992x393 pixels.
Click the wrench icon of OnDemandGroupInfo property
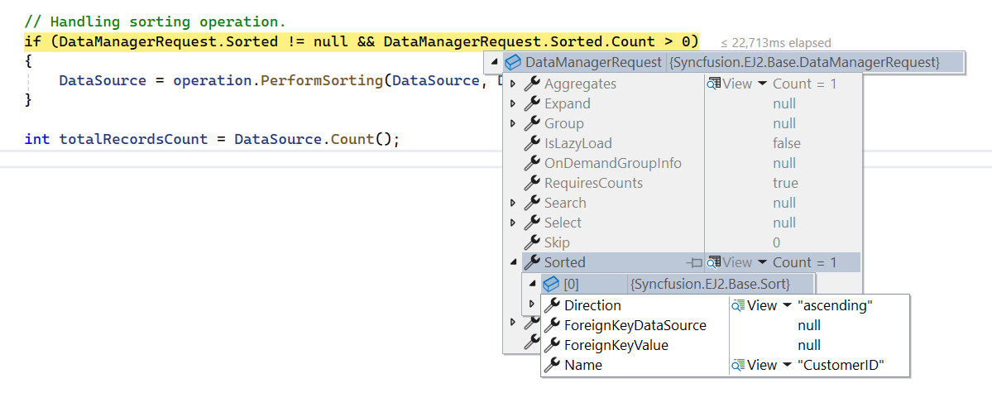[x=532, y=163]
